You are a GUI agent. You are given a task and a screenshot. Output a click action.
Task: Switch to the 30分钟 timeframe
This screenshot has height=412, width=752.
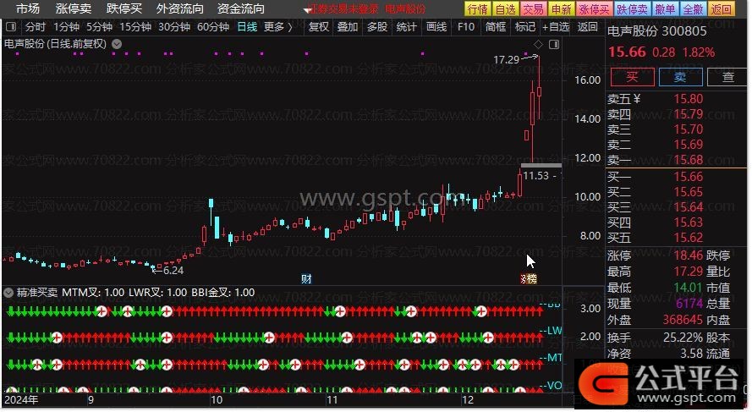click(x=174, y=27)
